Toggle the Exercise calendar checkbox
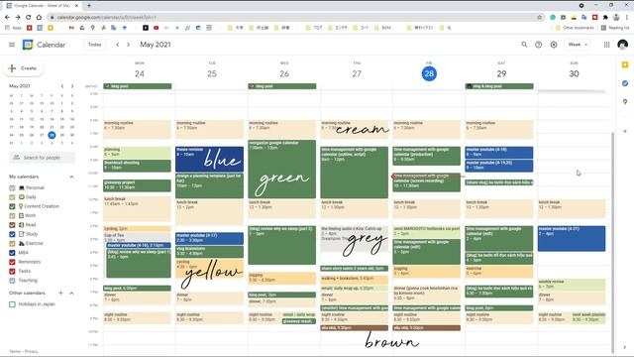 point(12,243)
